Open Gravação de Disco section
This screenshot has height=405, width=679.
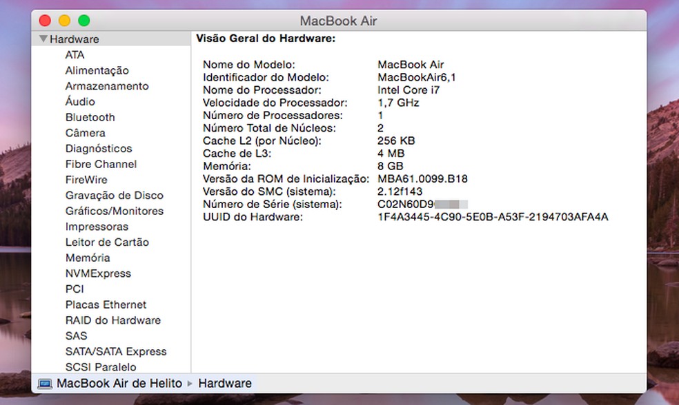point(115,196)
